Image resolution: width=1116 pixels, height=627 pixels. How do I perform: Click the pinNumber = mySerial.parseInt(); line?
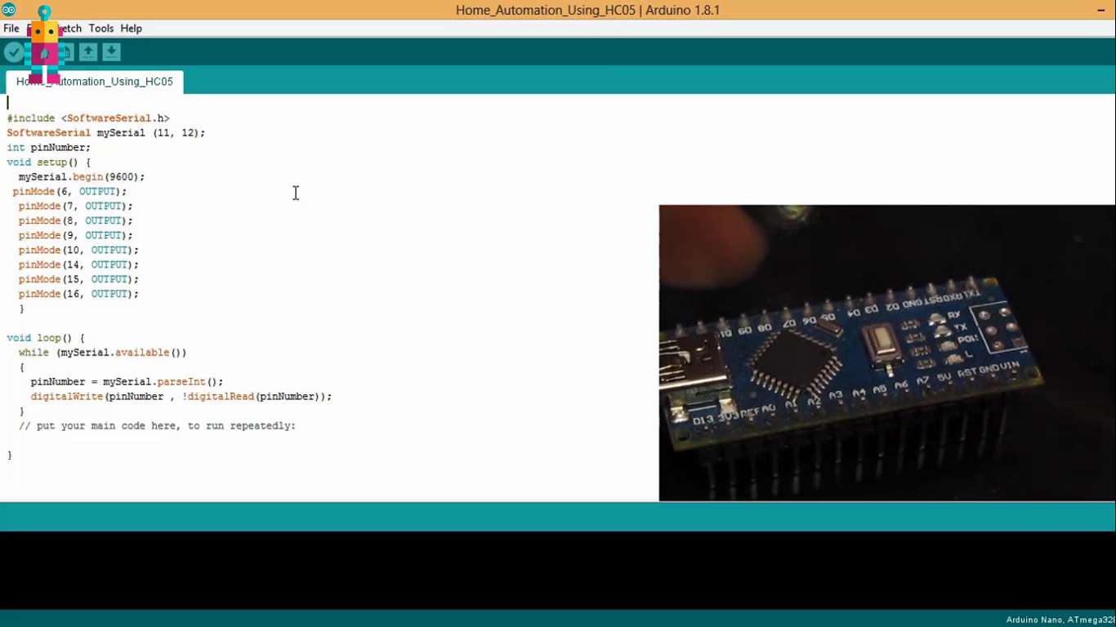(x=127, y=382)
